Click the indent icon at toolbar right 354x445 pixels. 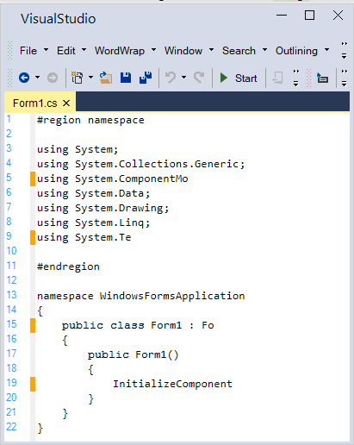(322, 78)
